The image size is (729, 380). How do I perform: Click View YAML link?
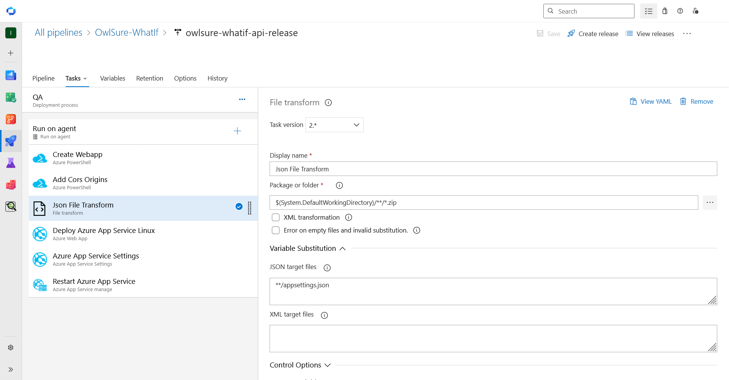[x=651, y=101]
